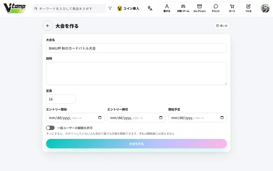Viewport: 273px width, 171px height.
Task: Open the language translation icon
Action: tap(150, 8)
